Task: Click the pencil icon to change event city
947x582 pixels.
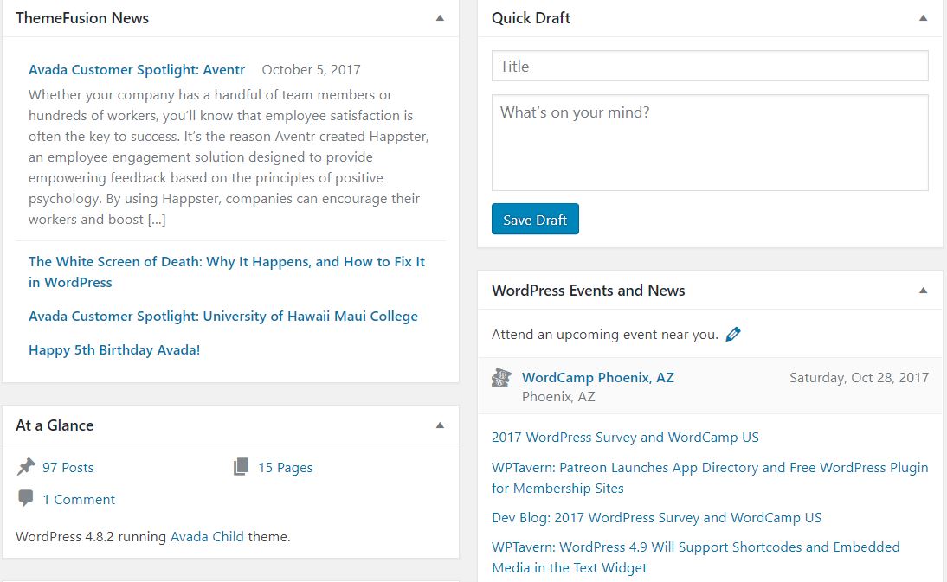Action: [x=733, y=333]
